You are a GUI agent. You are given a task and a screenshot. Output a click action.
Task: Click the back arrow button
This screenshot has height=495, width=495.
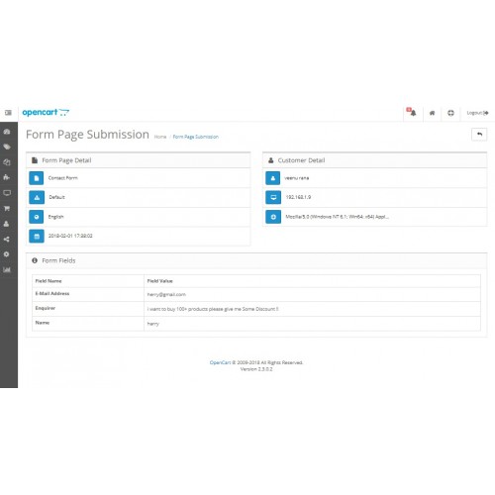[x=479, y=135]
